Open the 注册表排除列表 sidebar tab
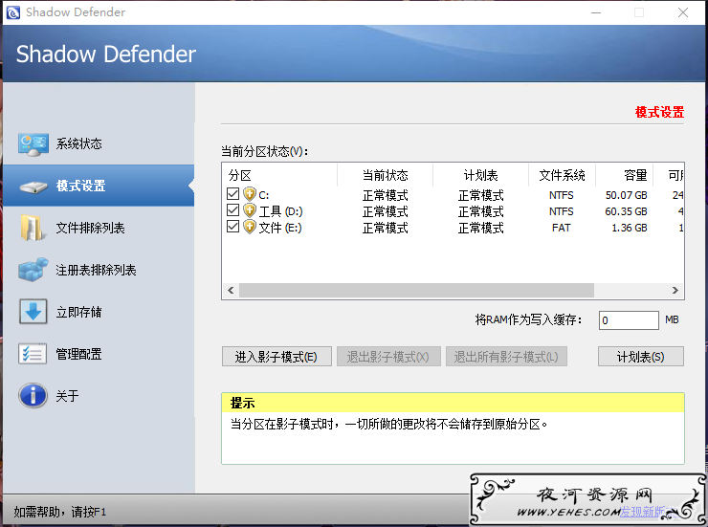 pyautogui.click(x=99, y=270)
